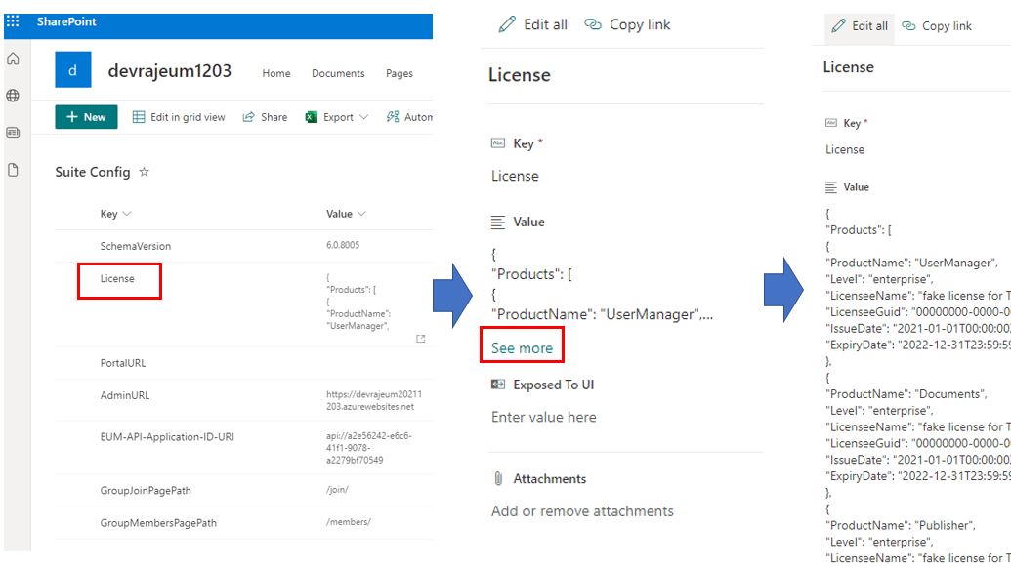The width and height of the screenshot is (1011, 568).
Task: Click Copy link in the middle panel
Action: [x=627, y=24]
